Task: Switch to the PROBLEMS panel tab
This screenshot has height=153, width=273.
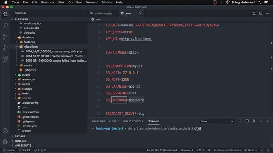Action: pos(98,121)
